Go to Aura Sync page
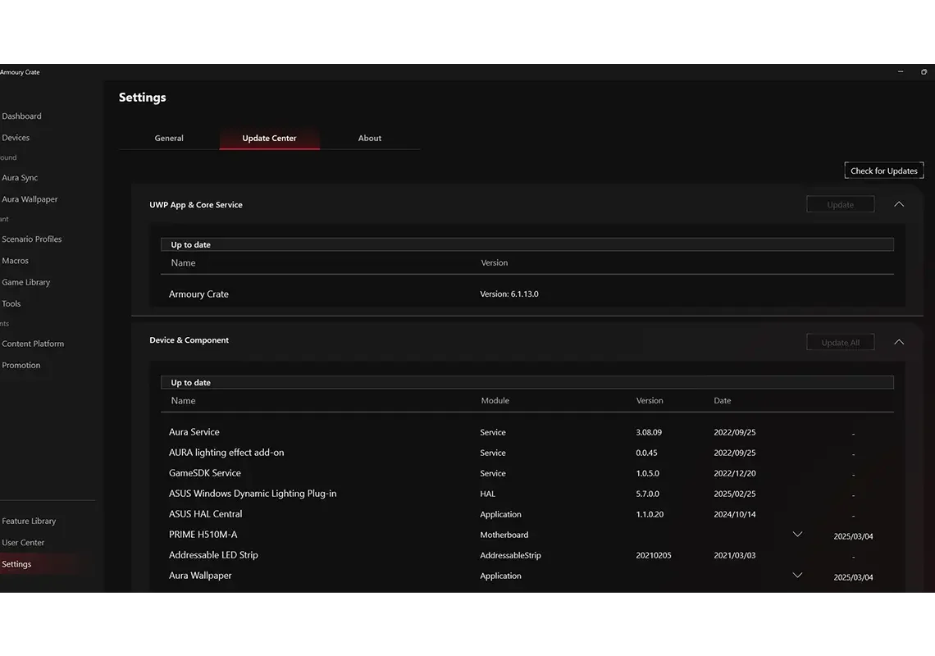Screen dimensions: 935x656 click(20, 178)
